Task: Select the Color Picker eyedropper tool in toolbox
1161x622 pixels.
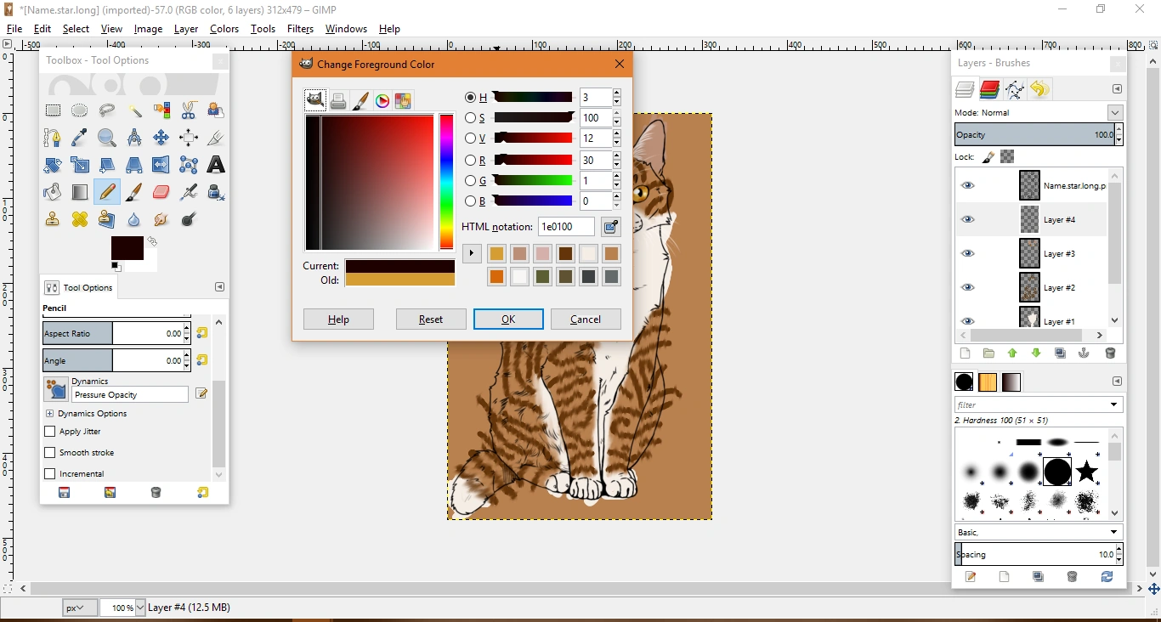Action: [x=80, y=138]
